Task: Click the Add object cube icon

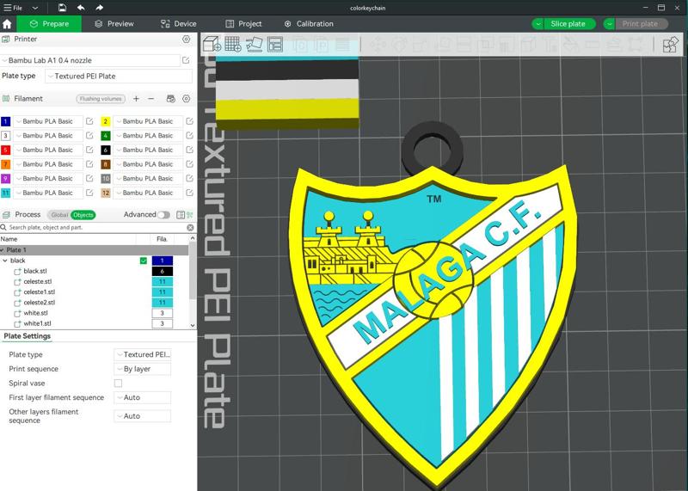Action: point(212,45)
